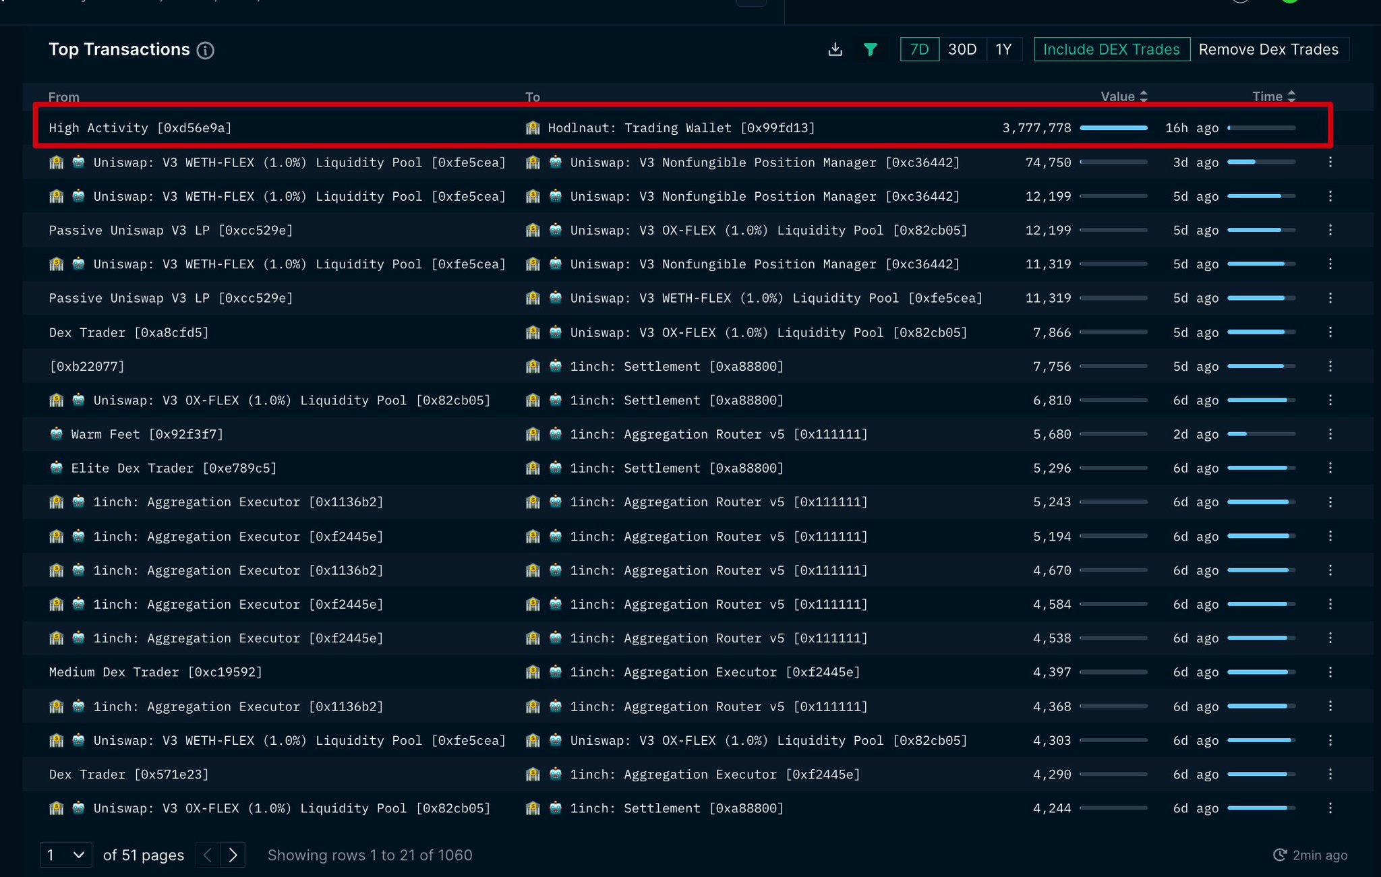Open three-dot menu for Warm Feet row
This screenshot has width=1381, height=877.
pos(1330,434)
